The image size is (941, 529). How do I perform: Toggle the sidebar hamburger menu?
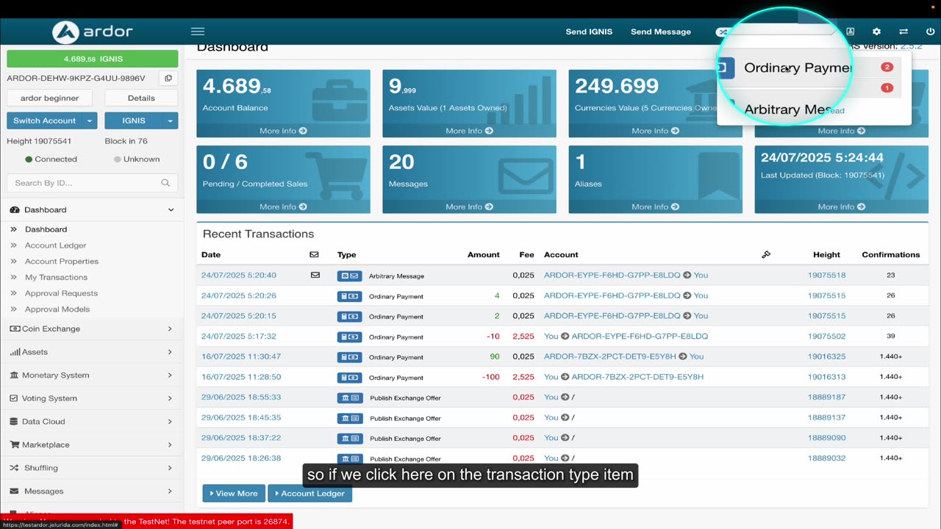[197, 32]
